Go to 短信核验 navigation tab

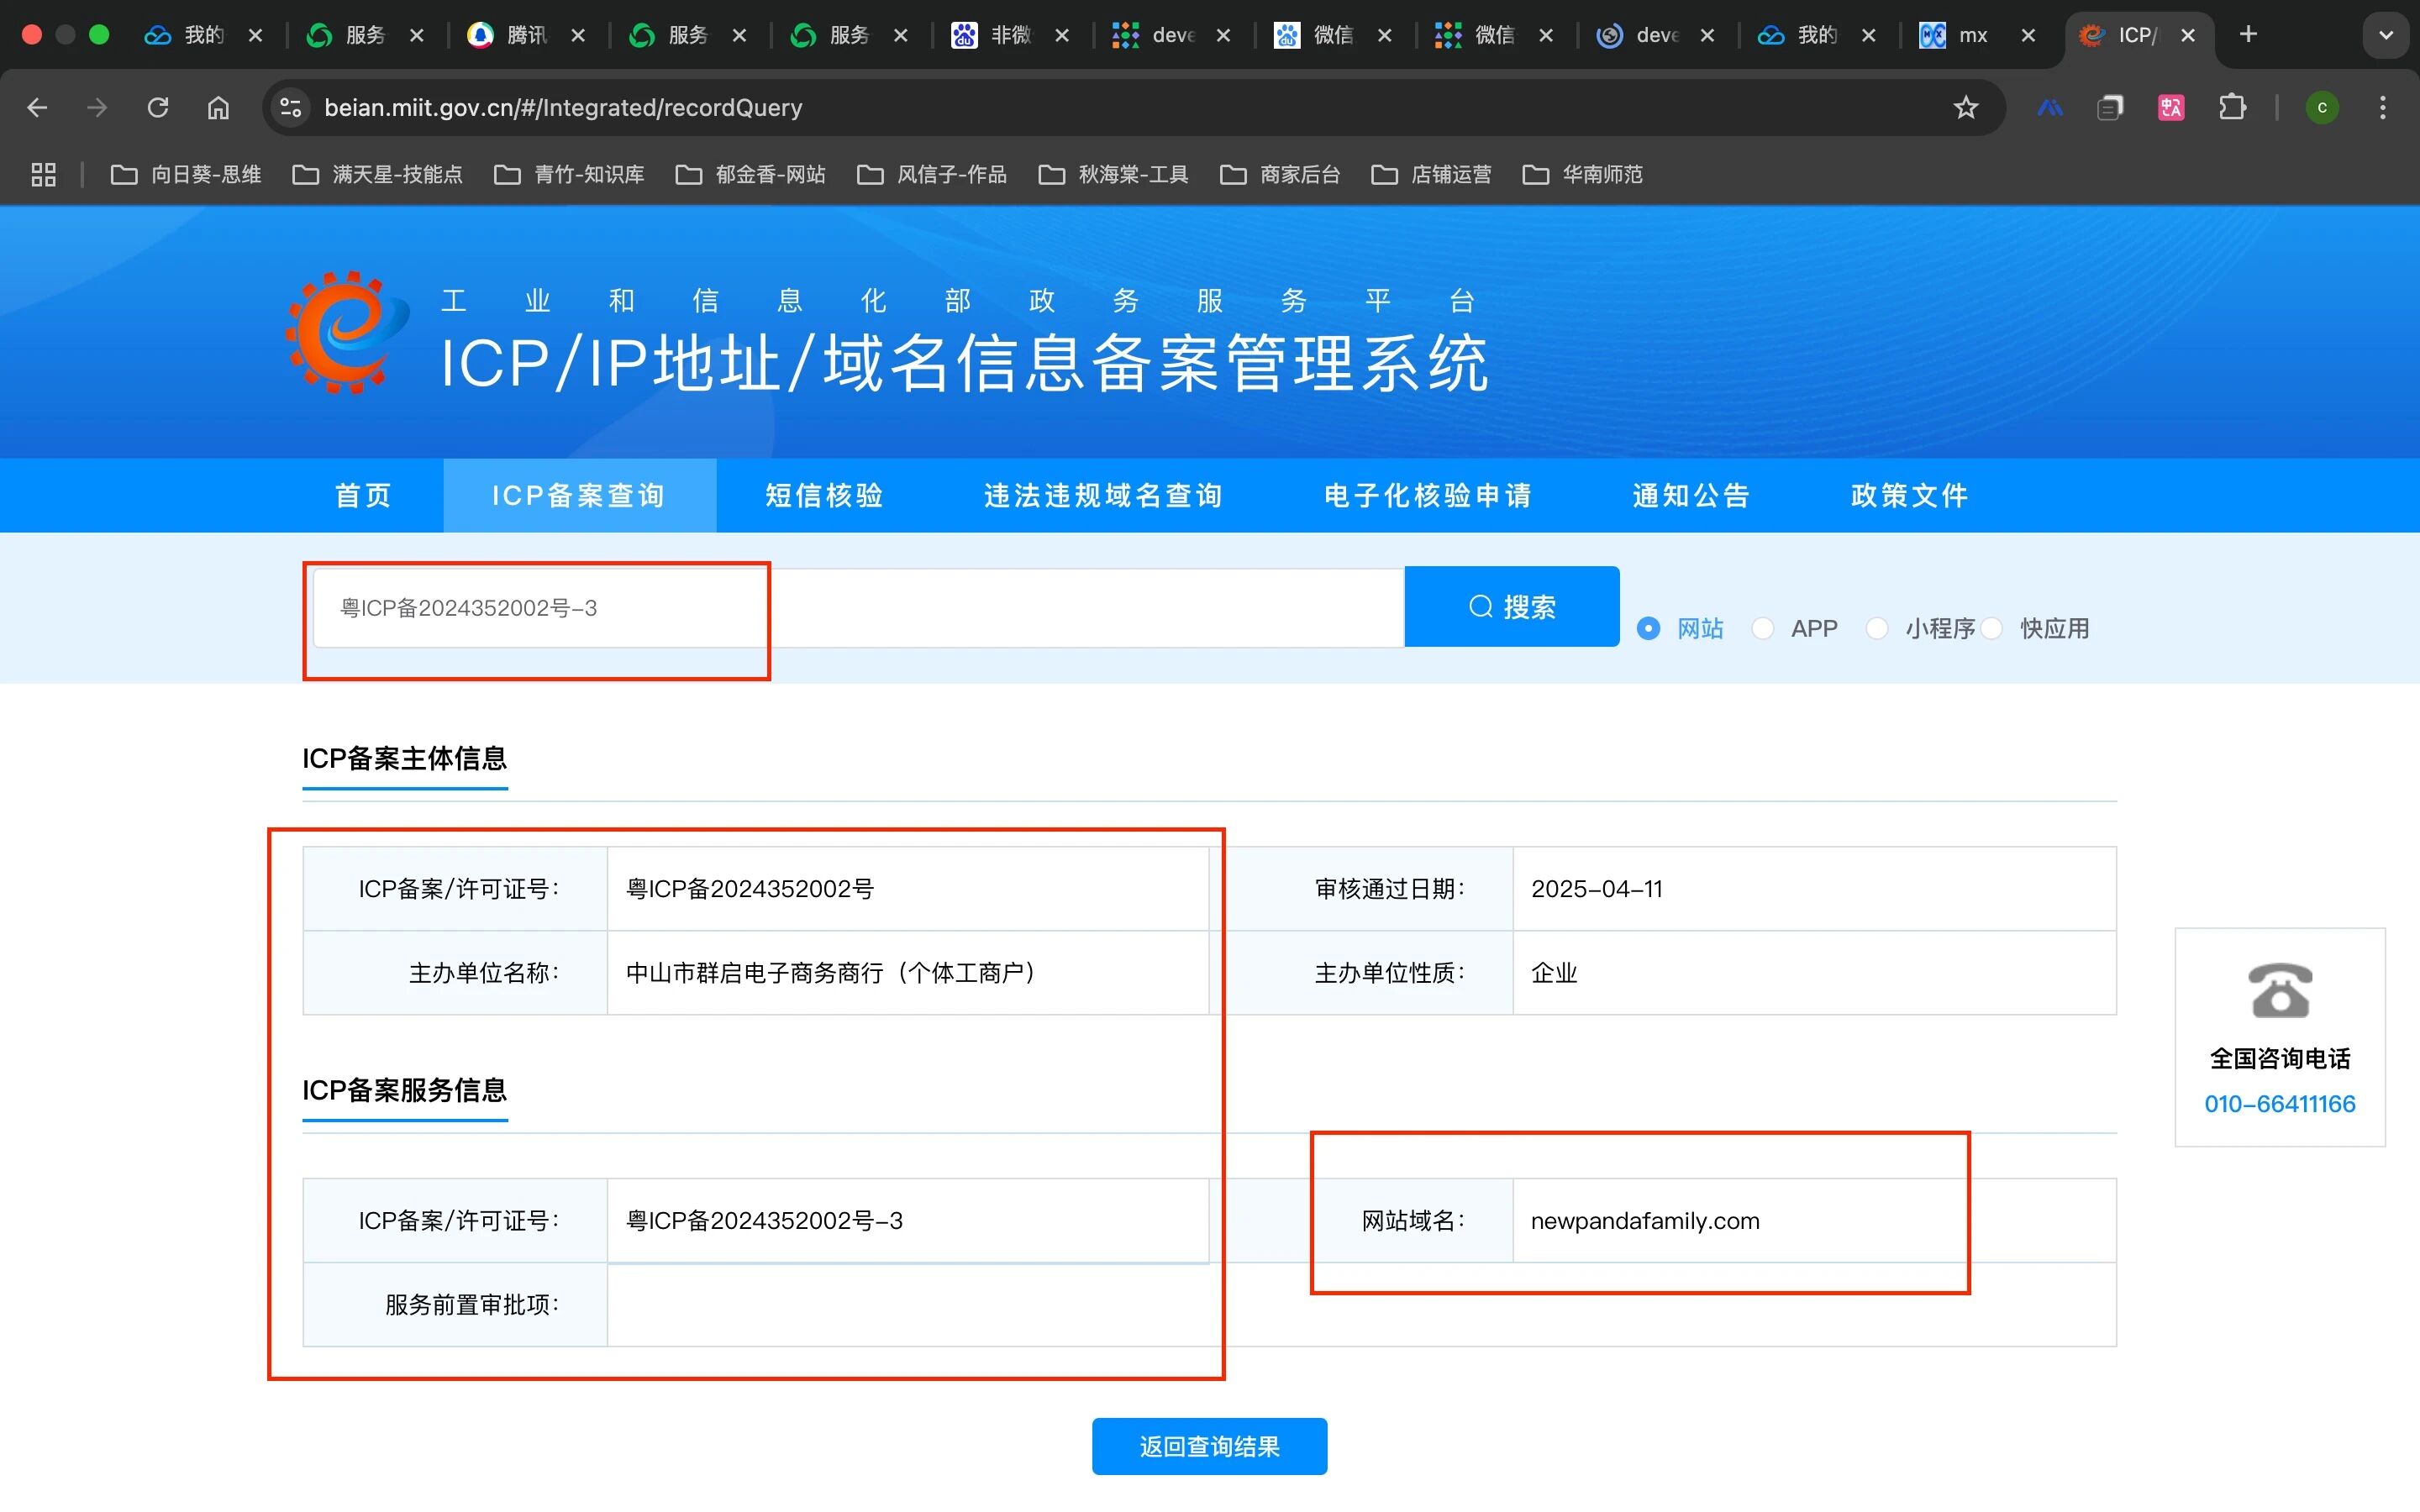(824, 495)
